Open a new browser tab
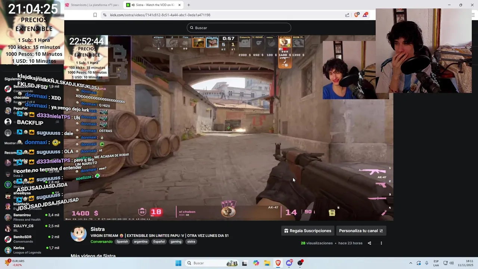 189,5
